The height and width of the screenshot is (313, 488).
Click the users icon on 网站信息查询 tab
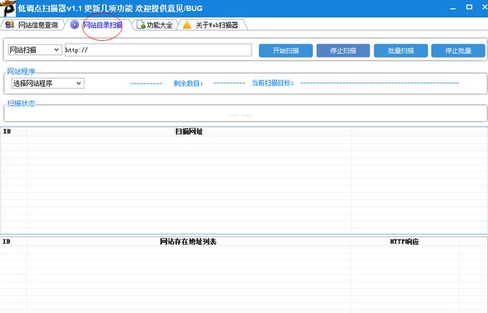(x=10, y=24)
